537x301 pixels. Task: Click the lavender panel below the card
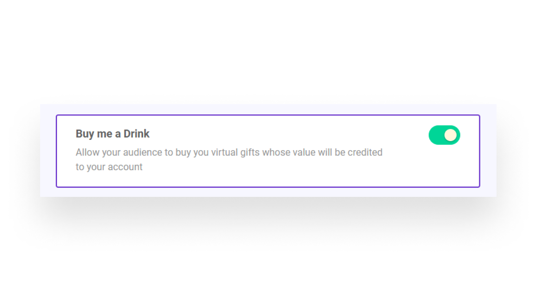(268, 192)
